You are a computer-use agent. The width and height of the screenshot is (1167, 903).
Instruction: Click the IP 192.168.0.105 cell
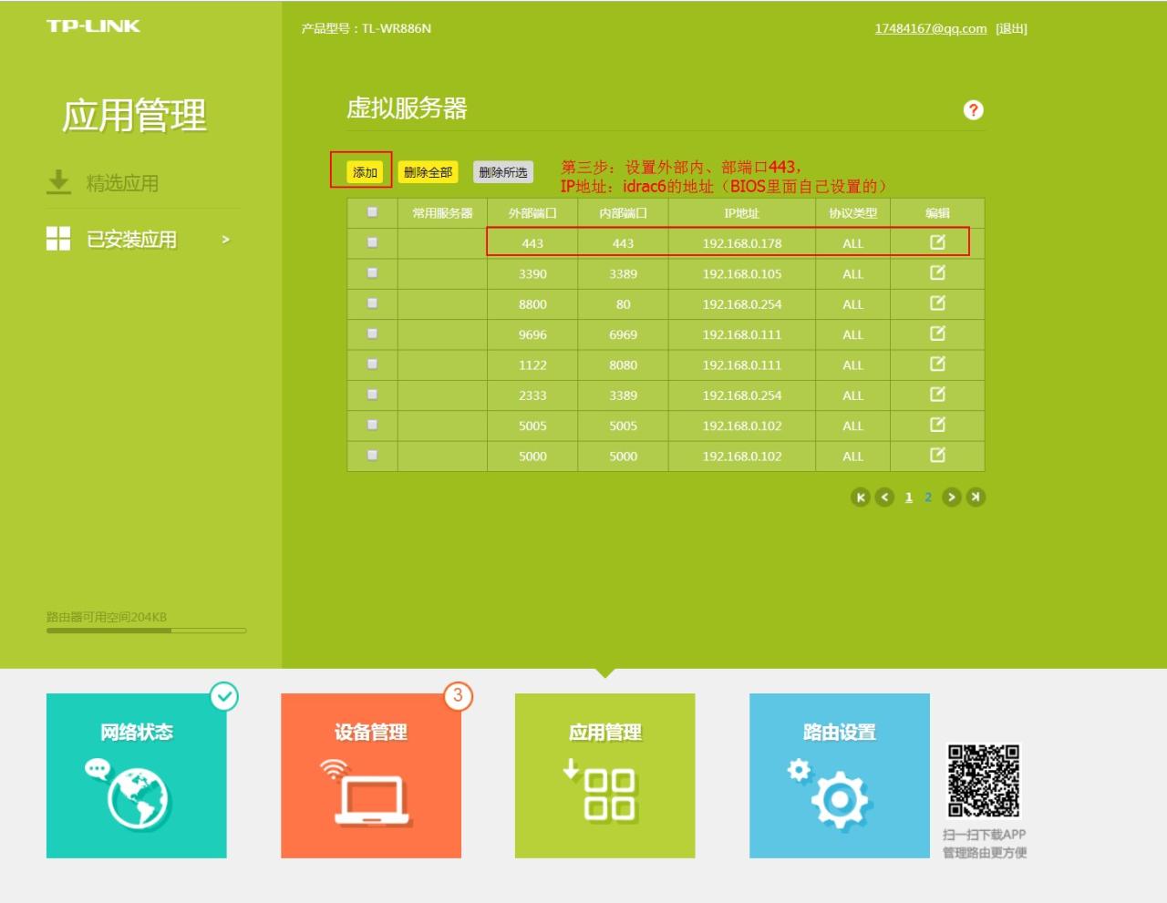click(742, 273)
